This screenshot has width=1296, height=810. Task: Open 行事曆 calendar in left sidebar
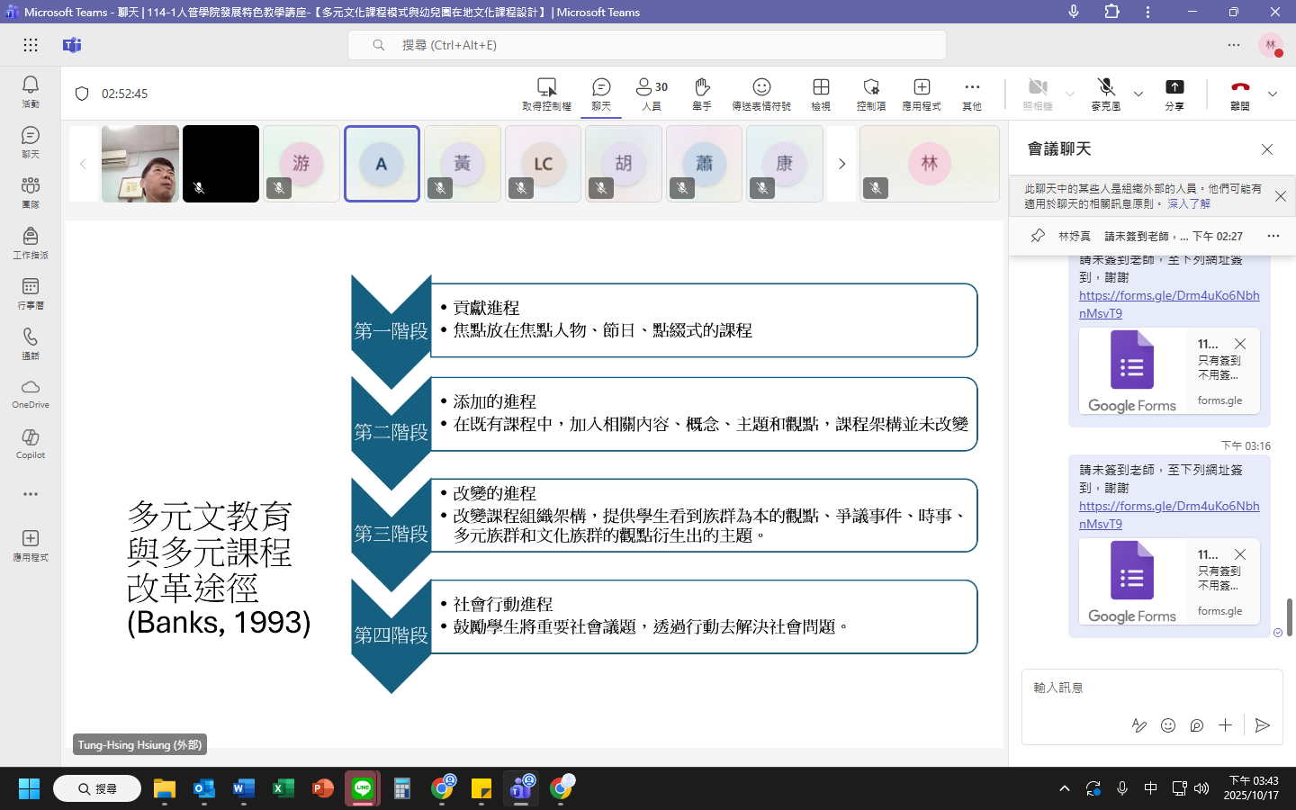pos(31,292)
